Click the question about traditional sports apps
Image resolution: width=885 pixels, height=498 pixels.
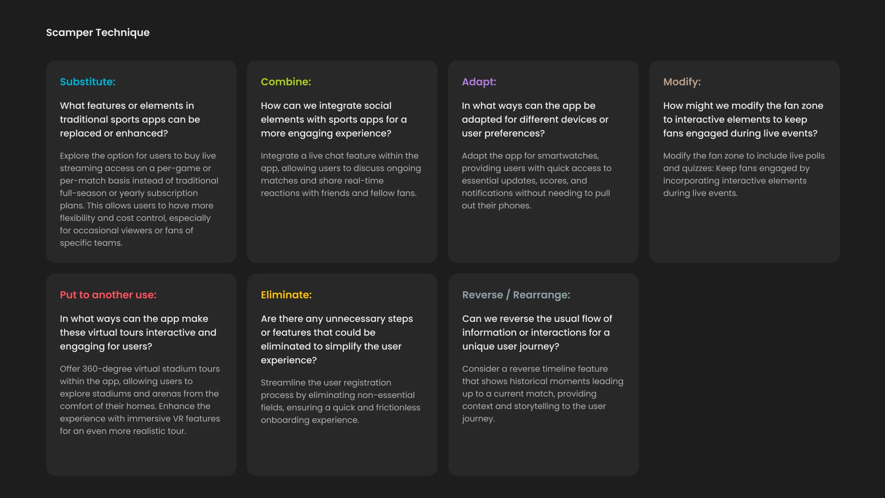pos(130,119)
